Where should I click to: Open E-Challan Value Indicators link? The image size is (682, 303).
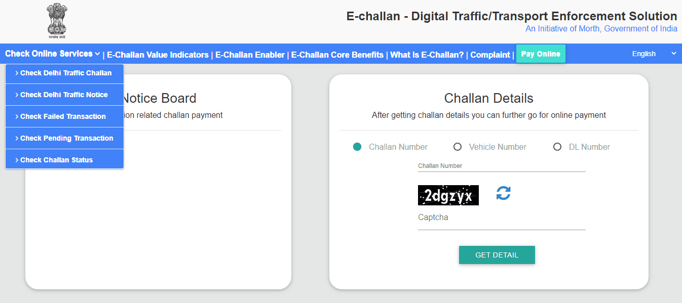pyautogui.click(x=158, y=55)
